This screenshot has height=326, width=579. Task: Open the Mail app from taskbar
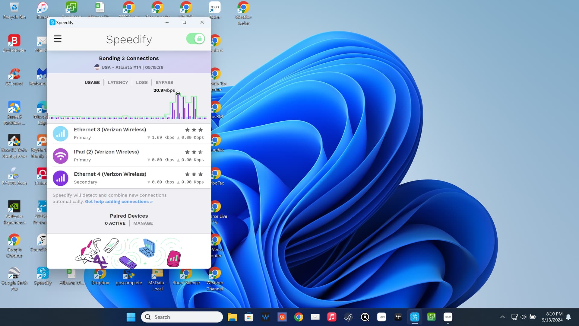click(315, 317)
